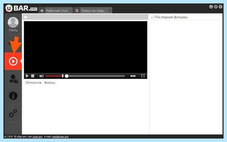
Task: Click the black video display area
Action: (x=86, y=47)
